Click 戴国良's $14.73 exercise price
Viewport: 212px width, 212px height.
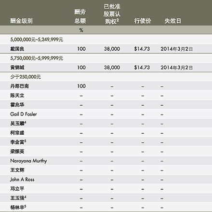142,49
